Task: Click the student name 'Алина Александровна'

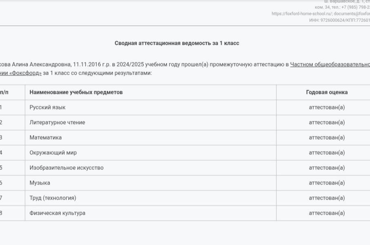Action: tap(41, 64)
